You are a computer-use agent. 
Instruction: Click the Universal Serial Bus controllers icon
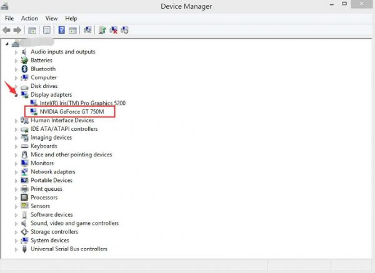[x=24, y=249]
